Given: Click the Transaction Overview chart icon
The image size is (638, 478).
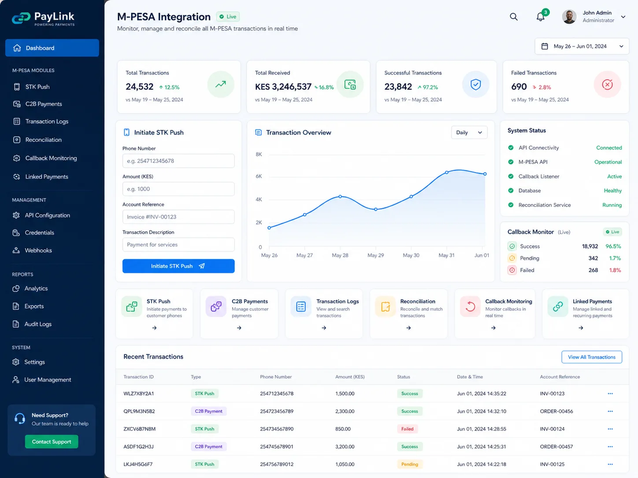Looking at the screenshot, I should pos(259,132).
